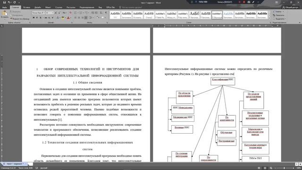Toggle show paragraph marks
Screen dimensions: 302x170
106,13
